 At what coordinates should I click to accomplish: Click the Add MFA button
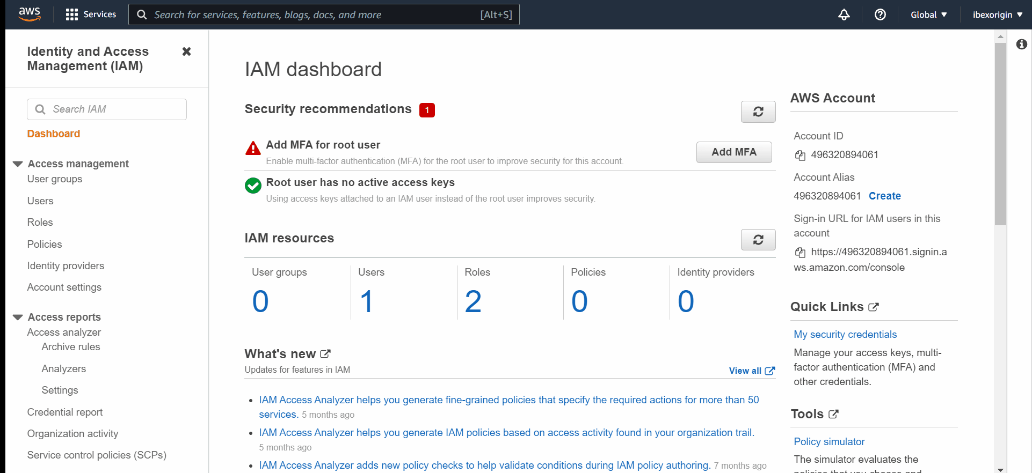[734, 152]
